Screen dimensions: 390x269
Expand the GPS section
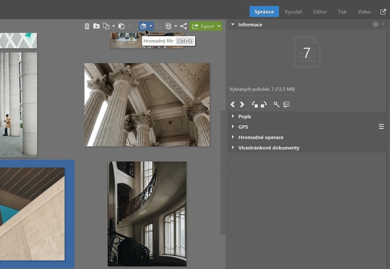click(303, 127)
